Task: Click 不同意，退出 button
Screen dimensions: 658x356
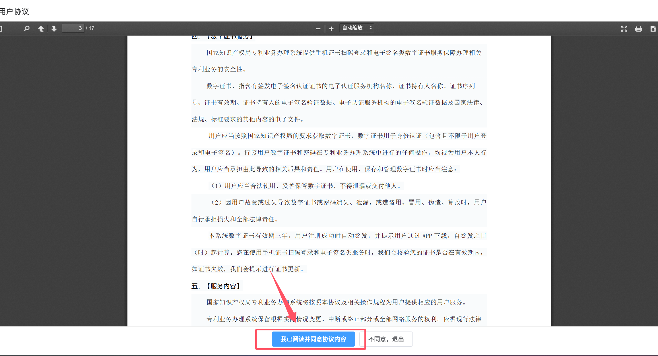Action: [386, 339]
